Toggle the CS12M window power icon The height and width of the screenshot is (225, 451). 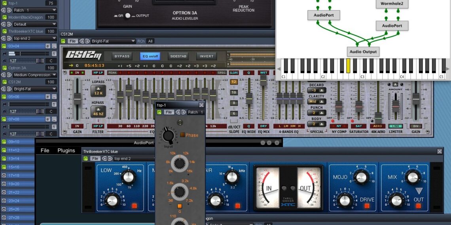click(x=63, y=41)
